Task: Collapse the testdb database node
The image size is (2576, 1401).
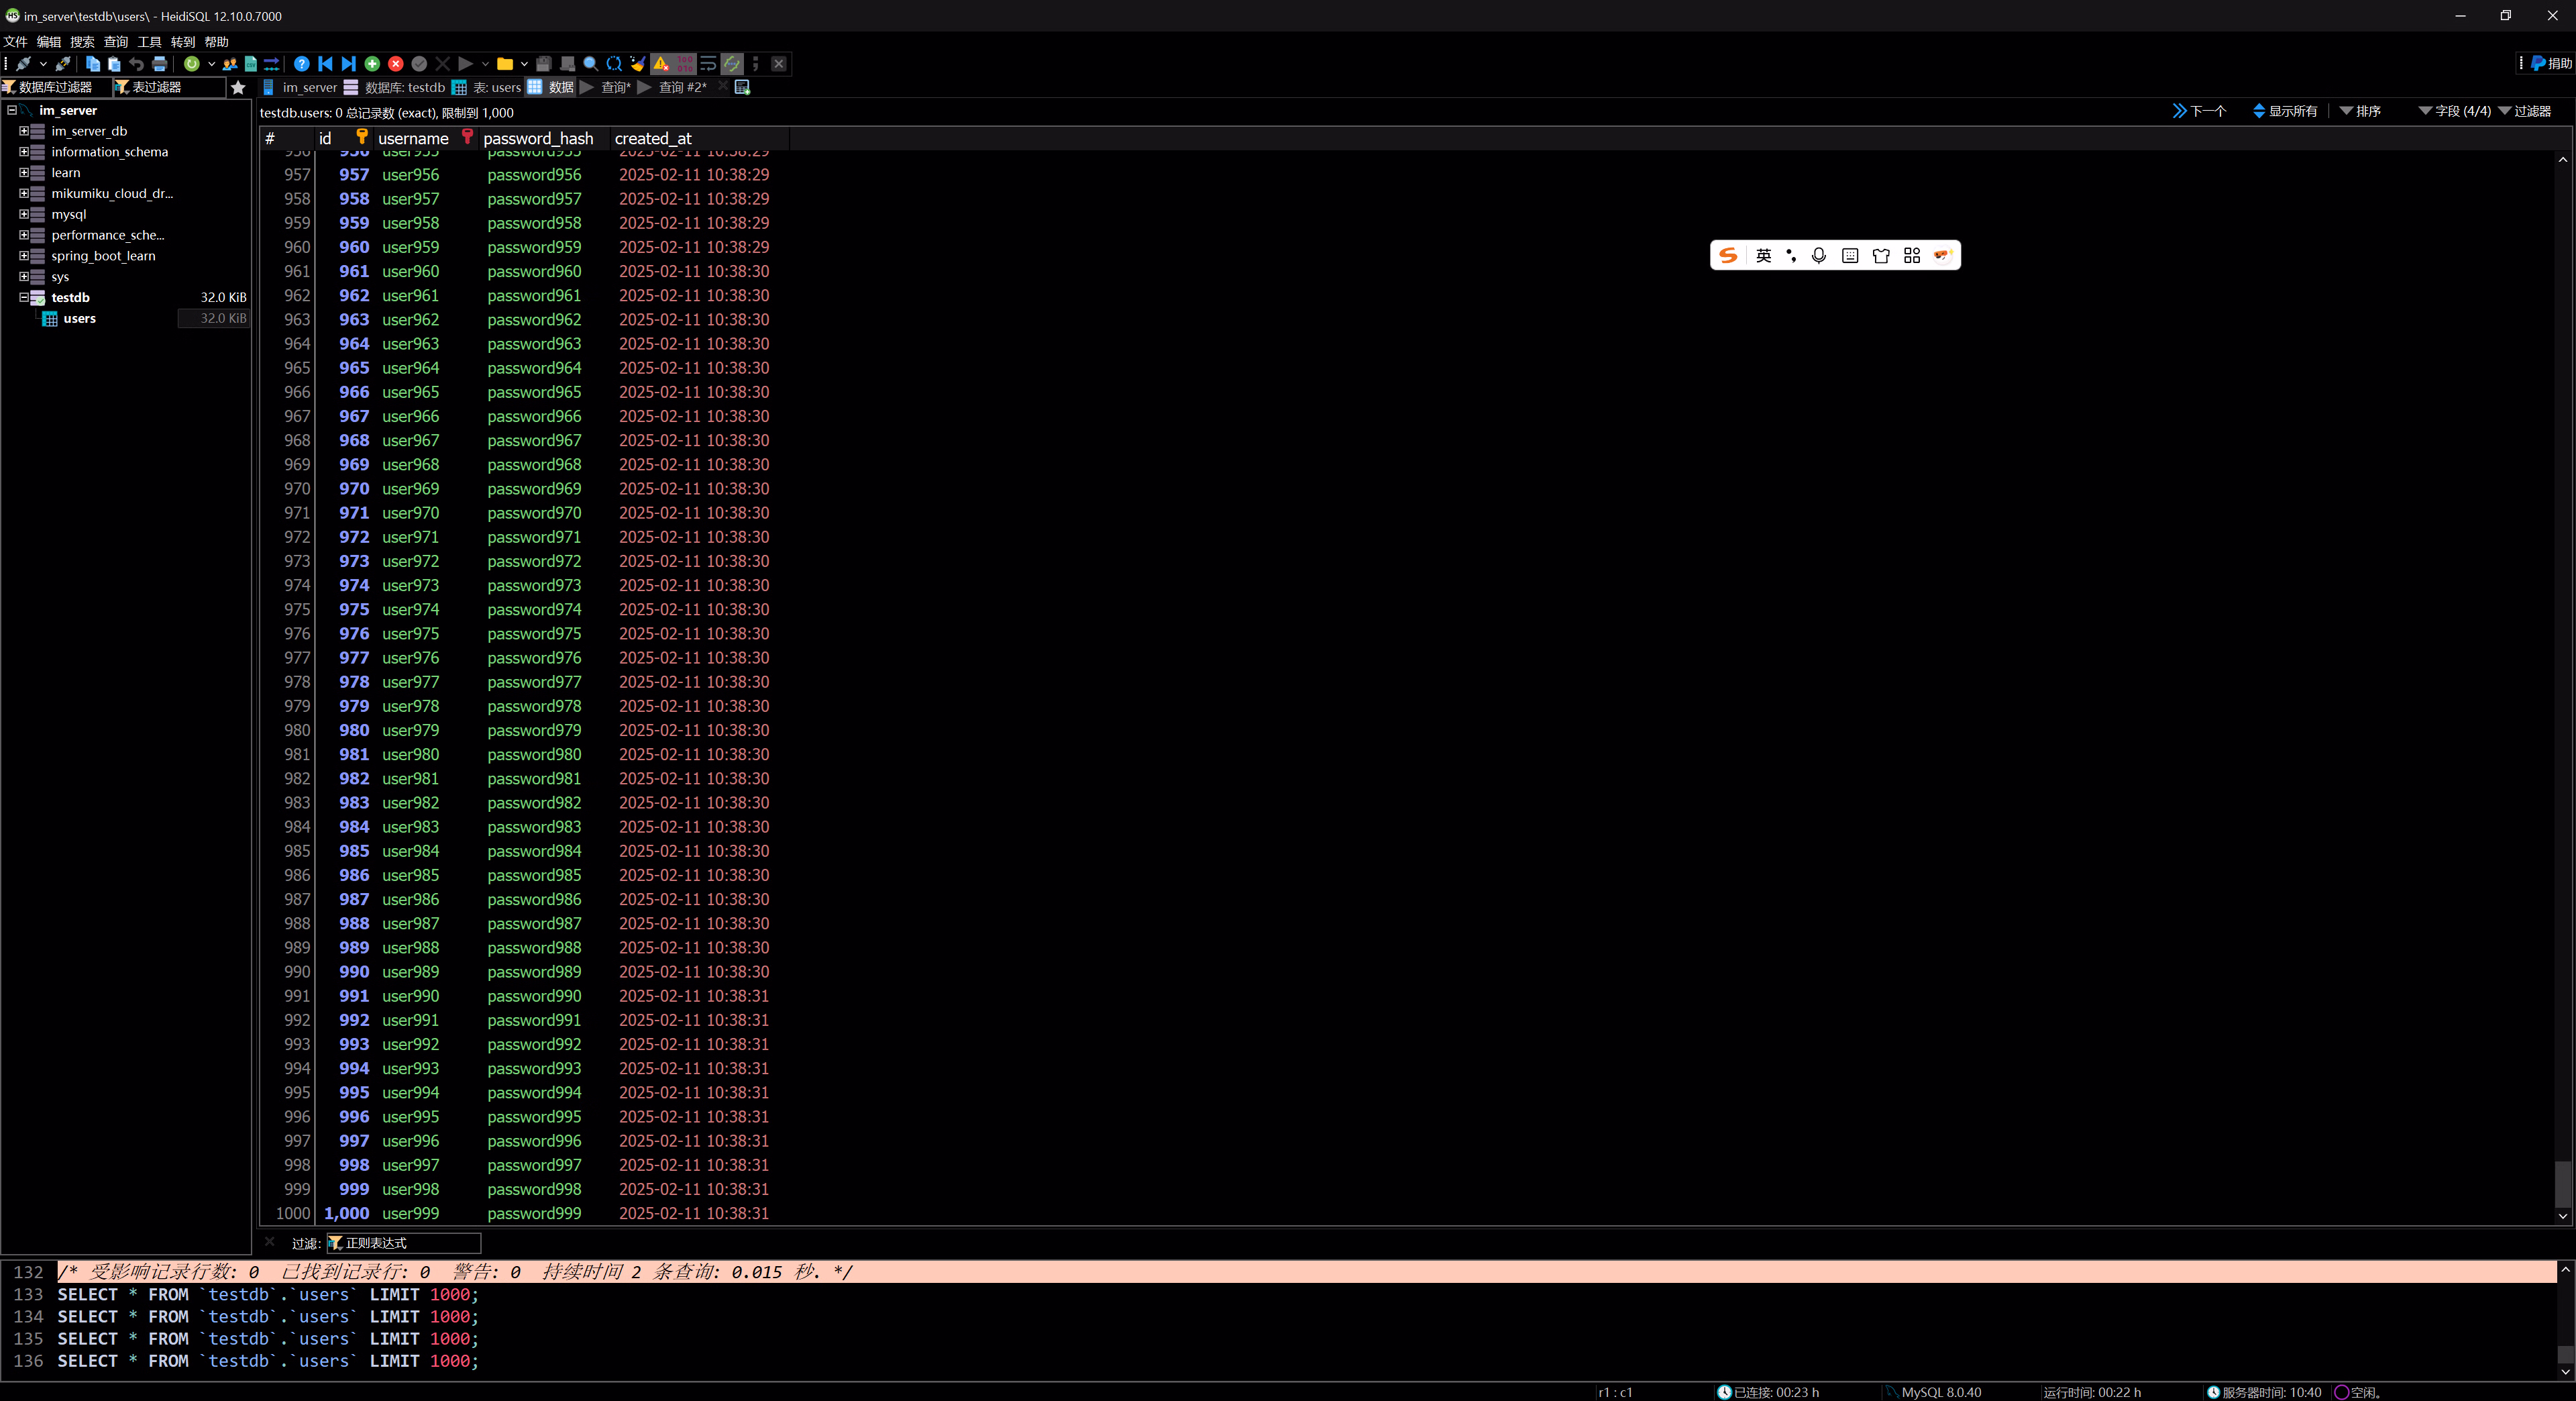Action: (24, 297)
